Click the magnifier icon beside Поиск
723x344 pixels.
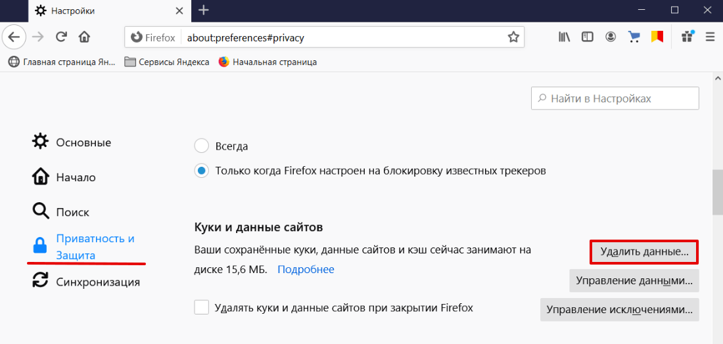coord(40,212)
